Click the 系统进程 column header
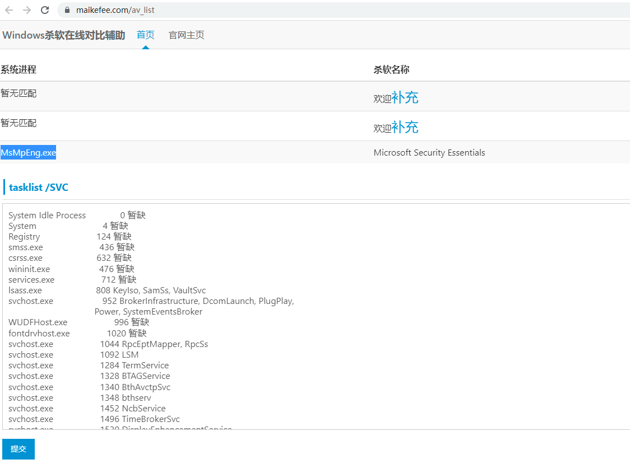 tap(18, 70)
